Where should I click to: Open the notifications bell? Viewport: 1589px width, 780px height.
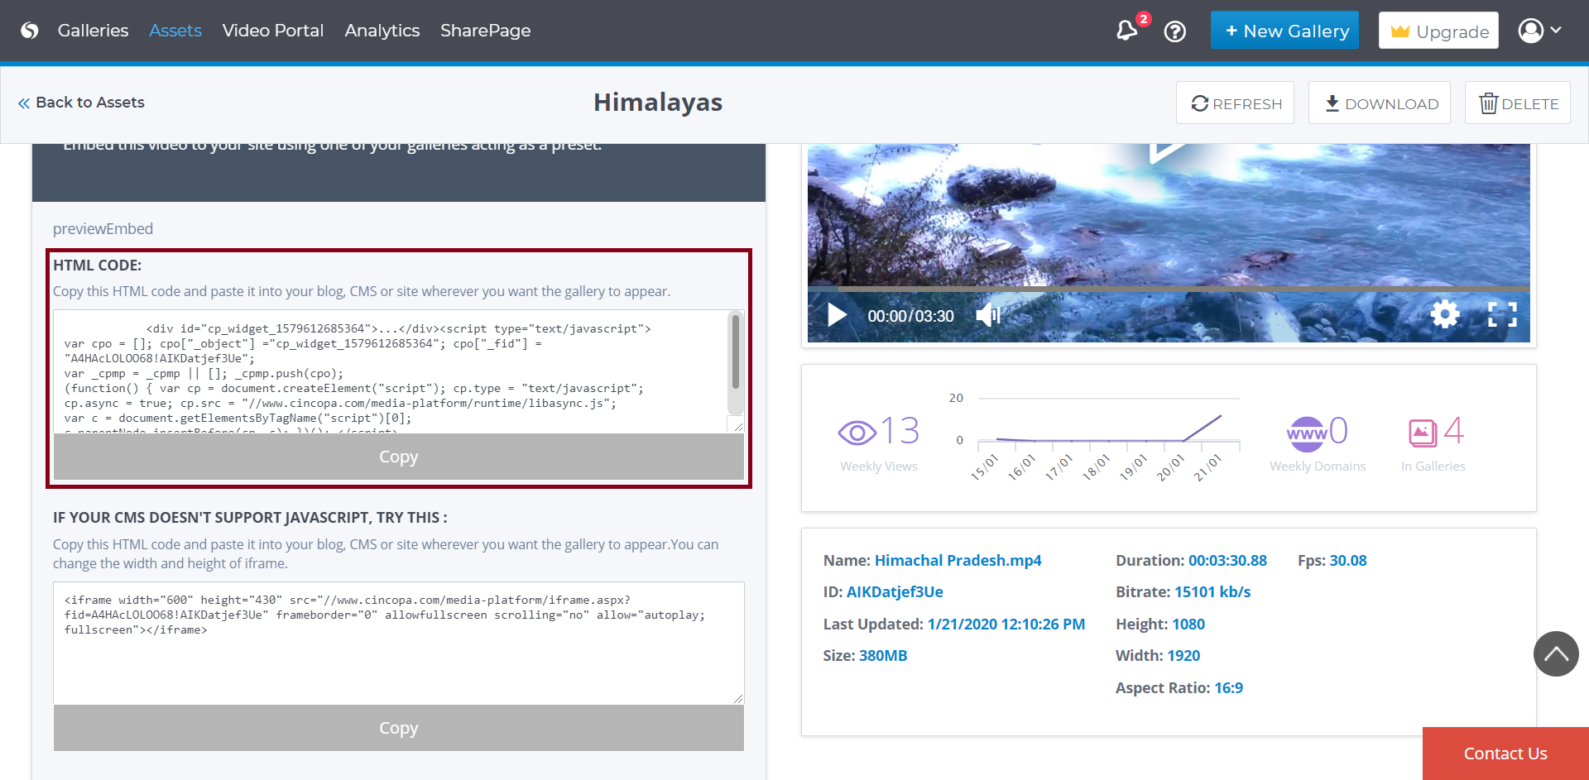(1126, 31)
